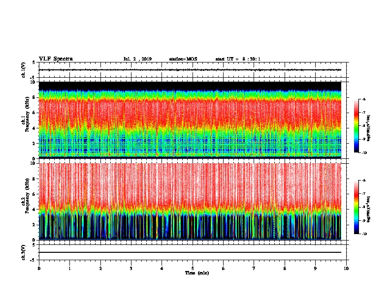
Task: Click the "-10" label on ch.2 colorbar
Action: click(364, 234)
